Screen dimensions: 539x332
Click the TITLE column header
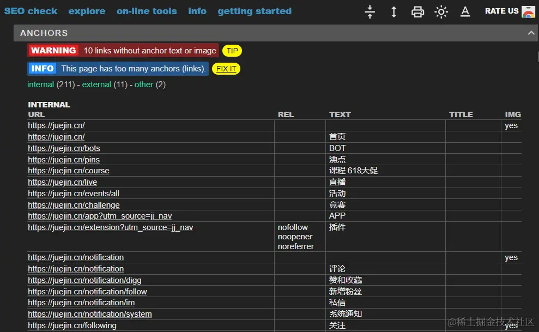coord(461,114)
